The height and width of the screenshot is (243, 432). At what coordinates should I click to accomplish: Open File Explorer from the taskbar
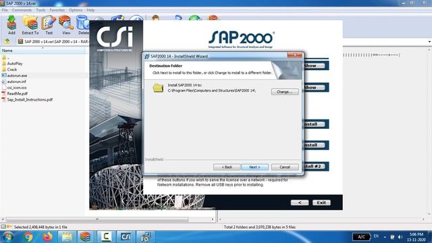67,237
